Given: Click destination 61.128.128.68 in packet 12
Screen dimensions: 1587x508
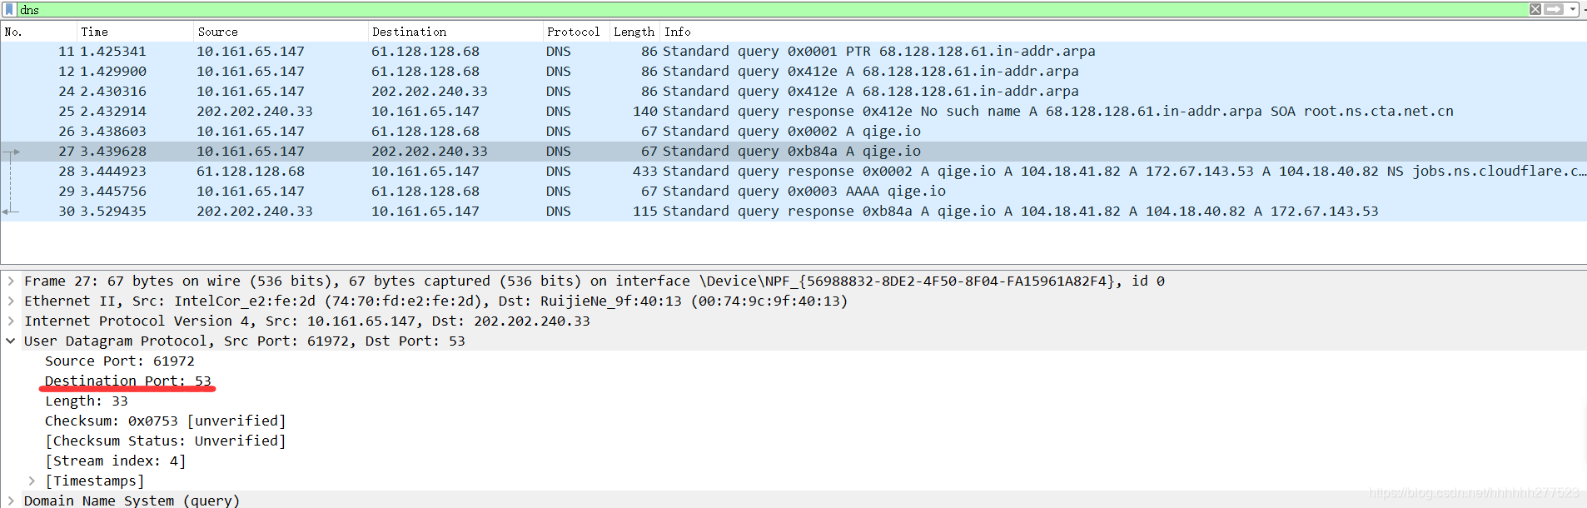Looking at the screenshot, I should (x=425, y=72).
